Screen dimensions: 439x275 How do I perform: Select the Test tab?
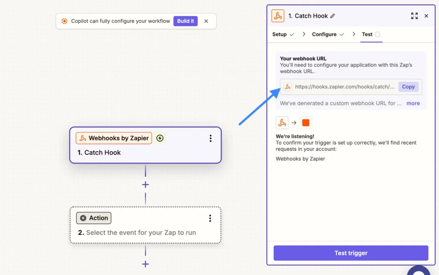[x=367, y=34]
